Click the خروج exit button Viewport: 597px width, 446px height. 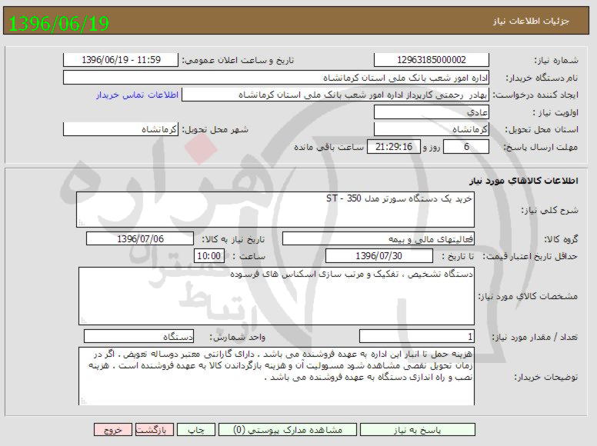click(x=113, y=430)
